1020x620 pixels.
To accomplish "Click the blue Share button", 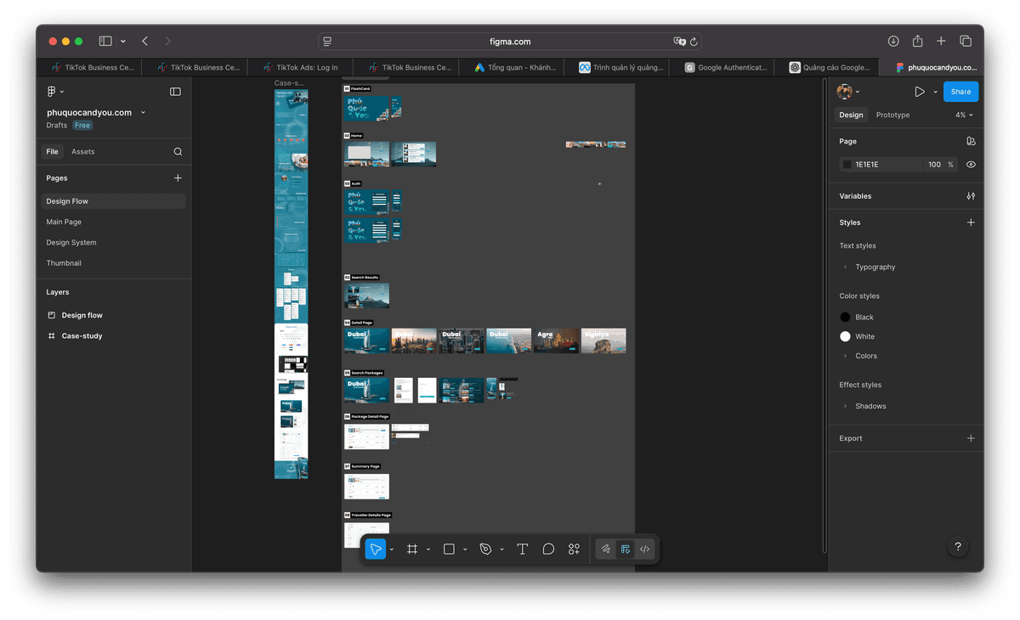I will 960,92.
